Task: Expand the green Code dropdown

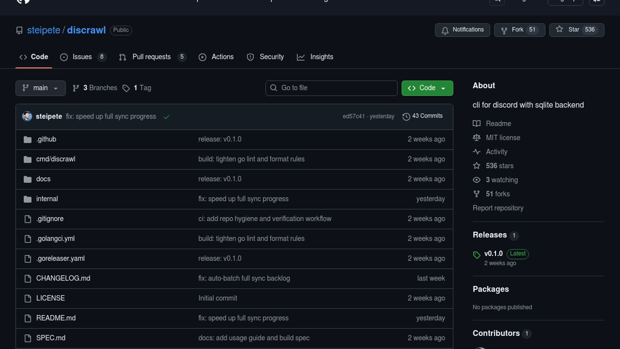Action: 427,88
